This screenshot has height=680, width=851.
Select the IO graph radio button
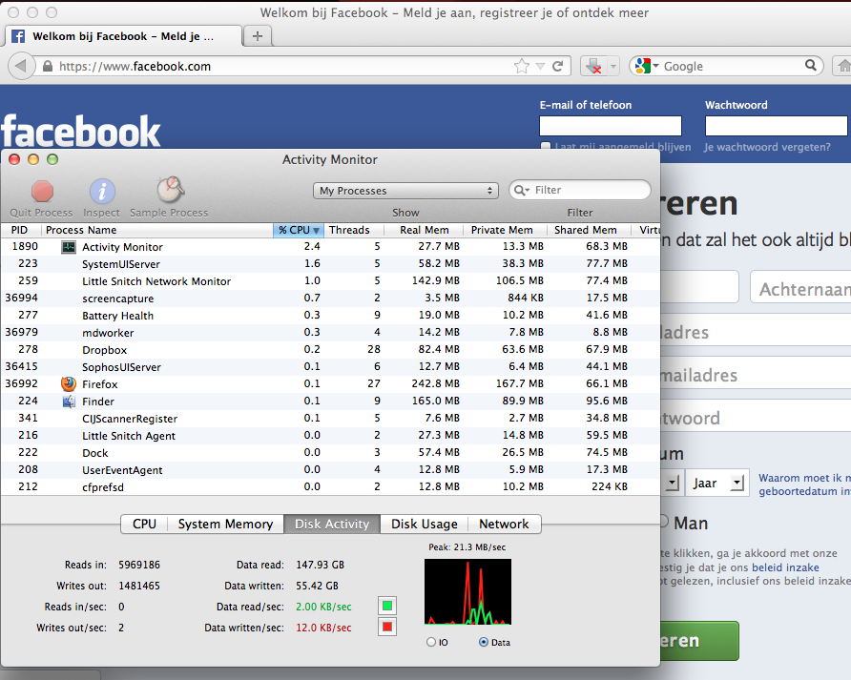tap(431, 642)
